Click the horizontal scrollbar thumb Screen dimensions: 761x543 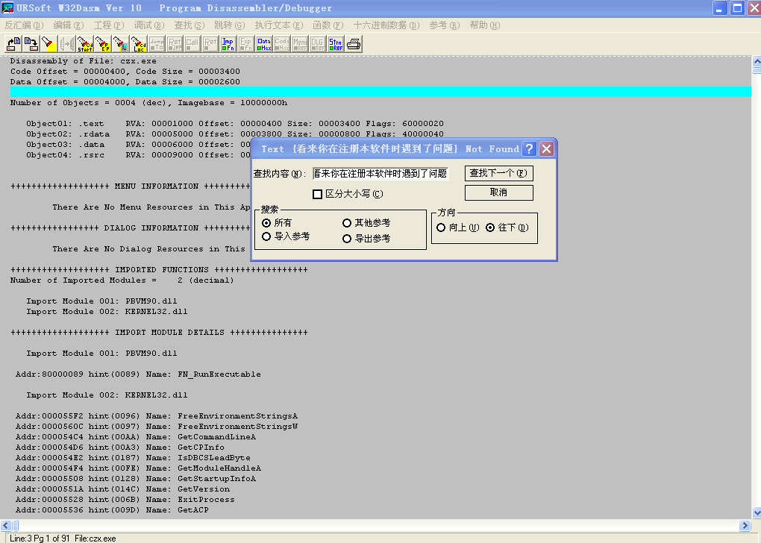click(16, 526)
